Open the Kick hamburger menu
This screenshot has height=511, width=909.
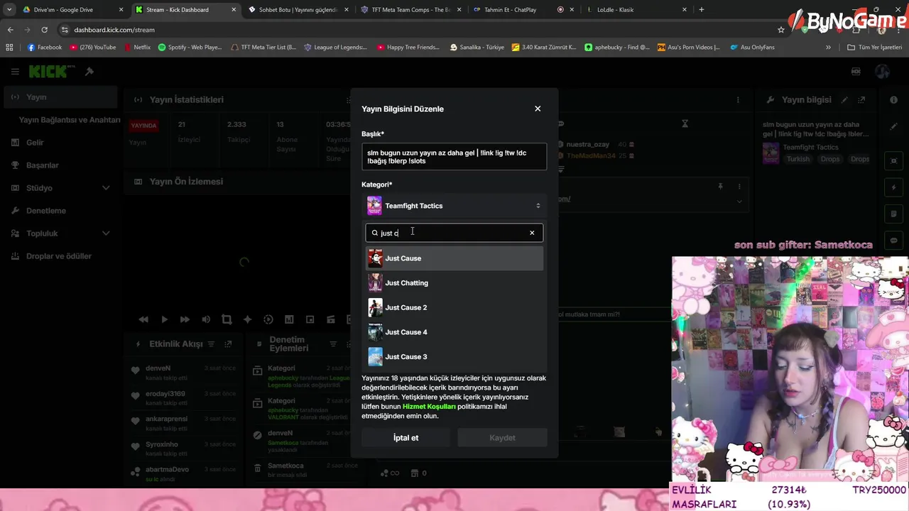[15, 72]
